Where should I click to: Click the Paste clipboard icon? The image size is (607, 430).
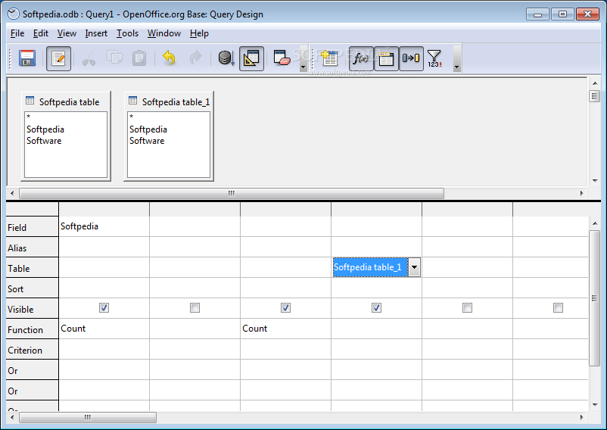click(139, 58)
